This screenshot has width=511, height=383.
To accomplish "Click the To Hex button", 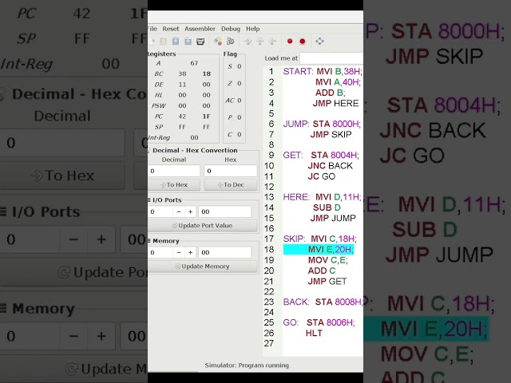I will click(174, 184).
